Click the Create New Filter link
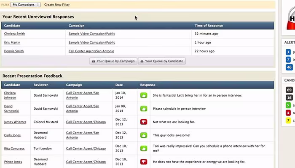The height and width of the screenshot is (168, 295). [57, 5]
